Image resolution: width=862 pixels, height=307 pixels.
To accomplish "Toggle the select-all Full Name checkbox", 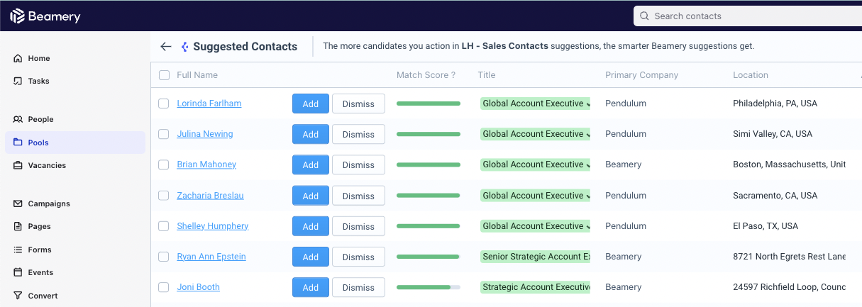I will [164, 75].
